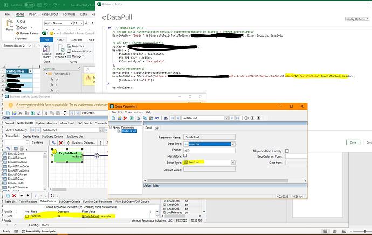Viewport: 372px width, 235px height.
Task: Click red delete icon in BAQ criteria toolbar
Action: pyautogui.click(x=14, y=196)
